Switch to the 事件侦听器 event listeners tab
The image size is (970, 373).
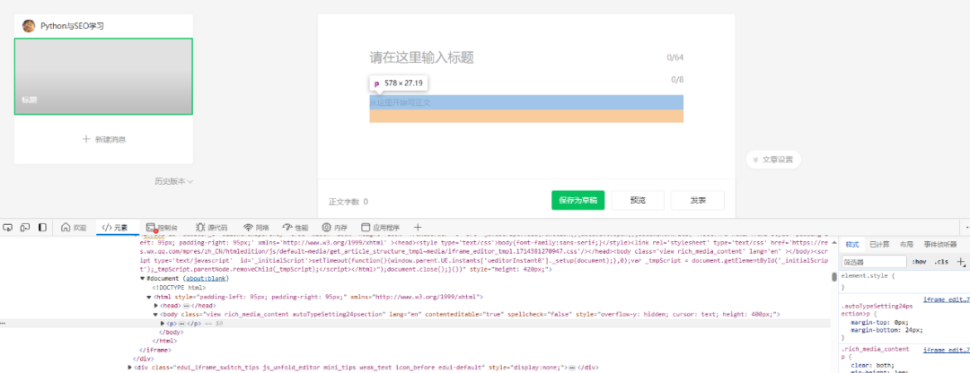point(940,245)
